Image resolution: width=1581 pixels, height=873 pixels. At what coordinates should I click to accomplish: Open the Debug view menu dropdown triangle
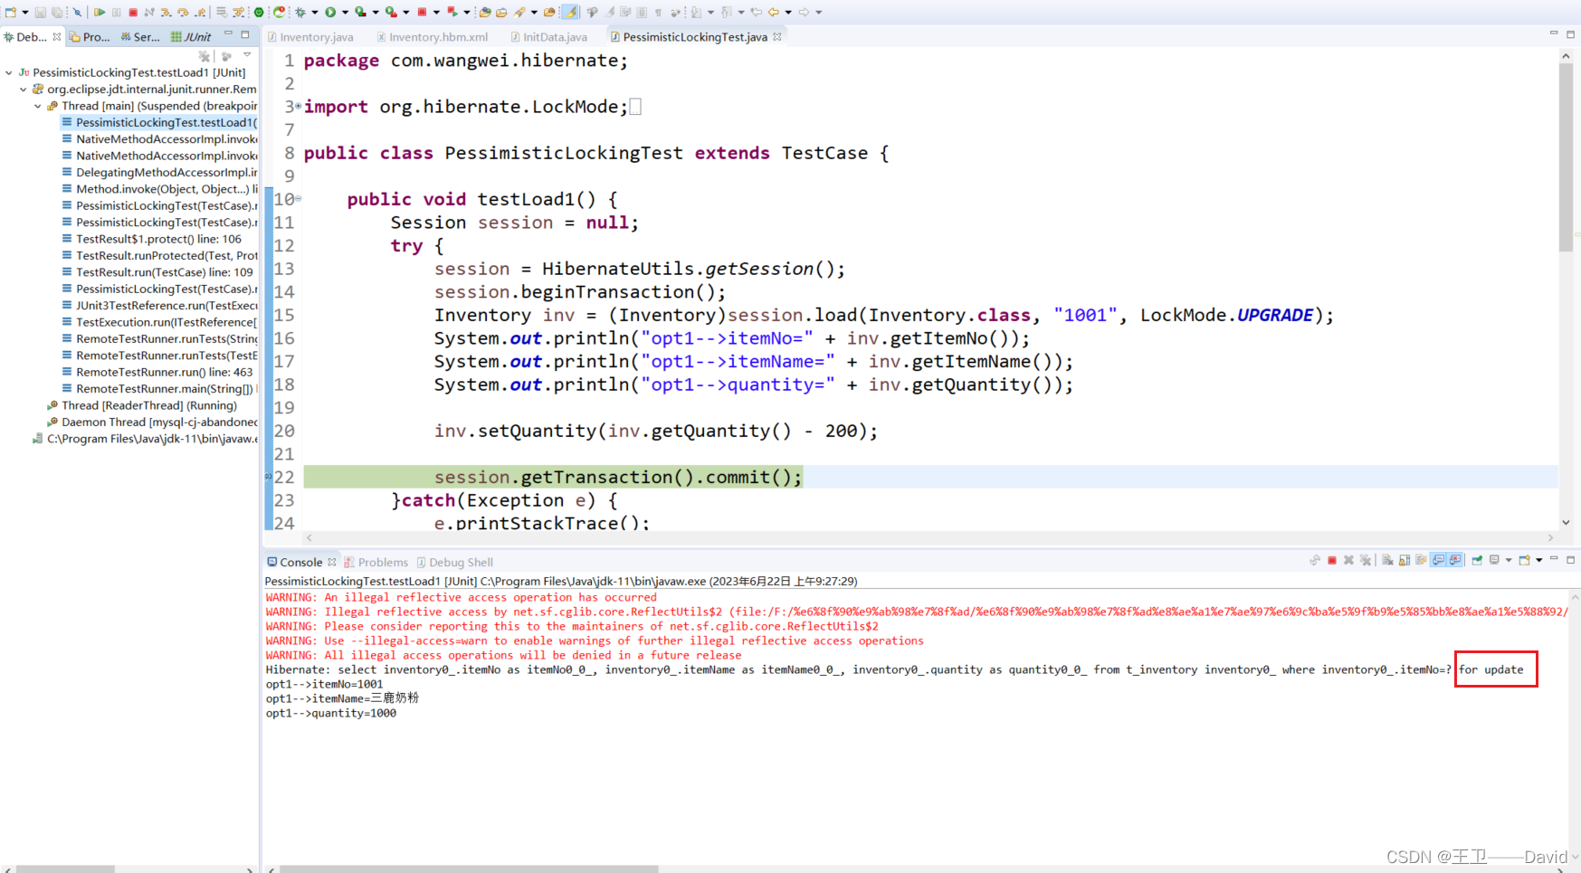pyautogui.click(x=247, y=55)
